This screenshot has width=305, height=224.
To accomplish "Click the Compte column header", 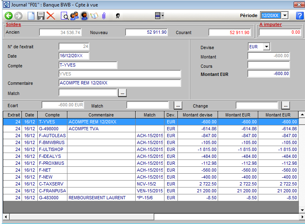I will (x=52, y=115).
